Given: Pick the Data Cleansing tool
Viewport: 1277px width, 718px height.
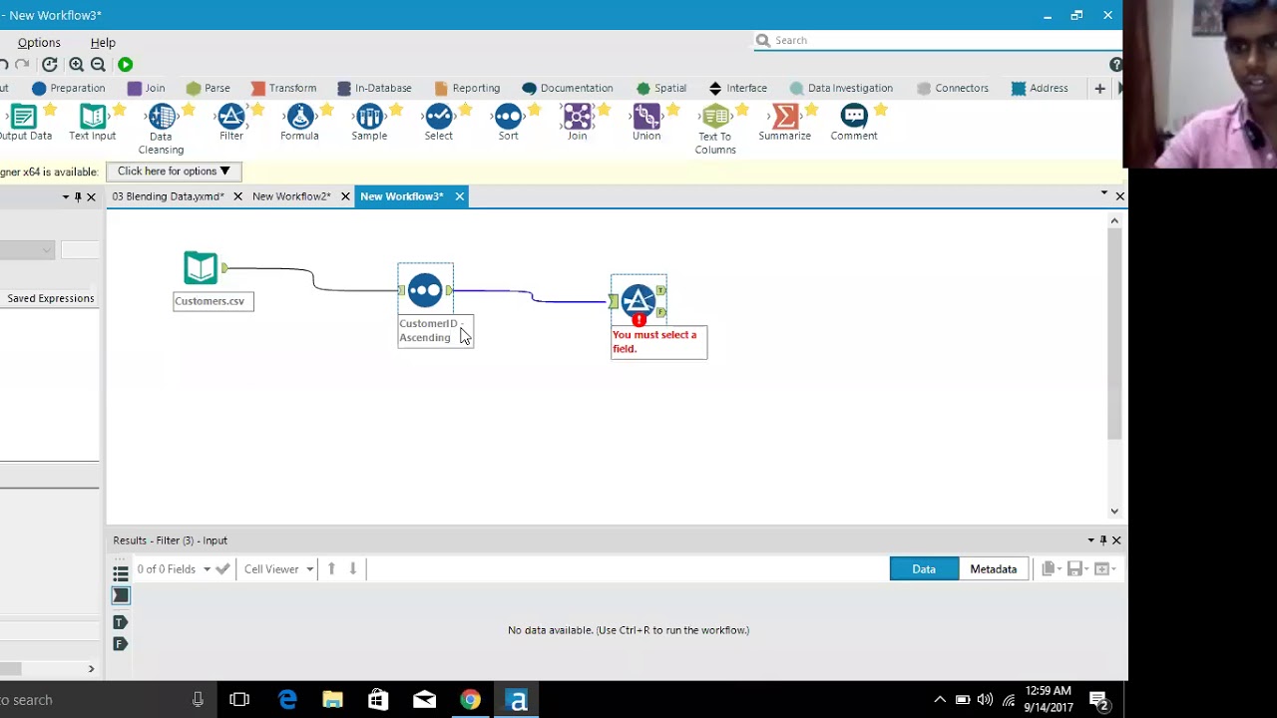Looking at the screenshot, I should pyautogui.click(x=162, y=130).
